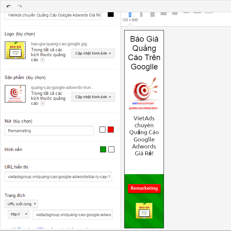
Task: Choose the green Hình nền color swatch
Action: (x=103, y=149)
